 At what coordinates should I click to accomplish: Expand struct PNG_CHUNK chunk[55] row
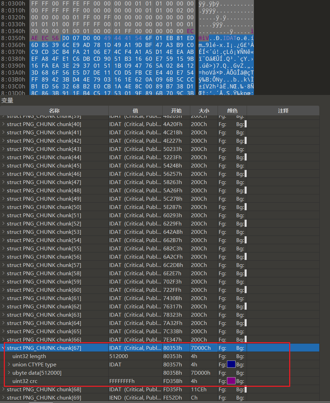coord(3,249)
